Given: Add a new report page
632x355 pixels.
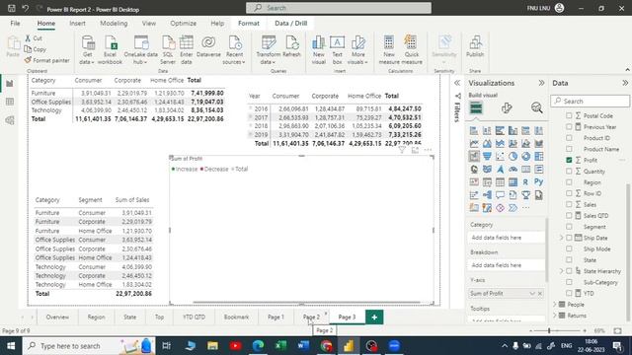Looking at the screenshot, I should (x=374, y=318).
